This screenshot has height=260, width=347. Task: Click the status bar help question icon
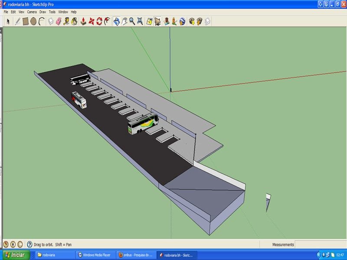[29, 244]
